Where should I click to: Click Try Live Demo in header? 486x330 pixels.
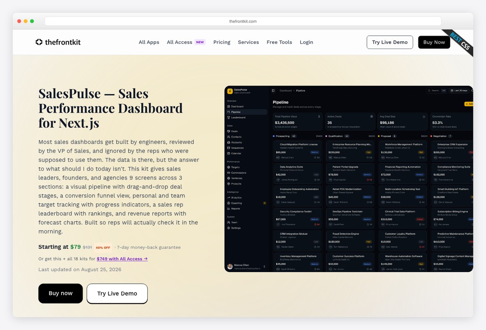(x=390, y=42)
